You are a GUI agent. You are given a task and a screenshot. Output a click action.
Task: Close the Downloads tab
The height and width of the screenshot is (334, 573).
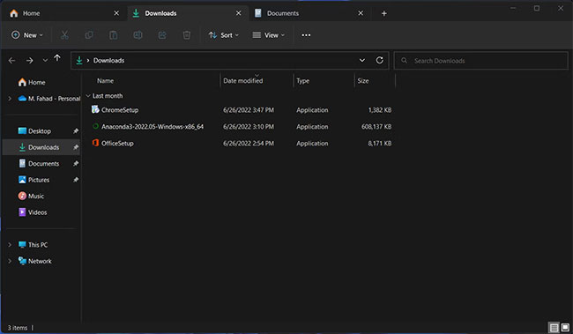coord(239,13)
